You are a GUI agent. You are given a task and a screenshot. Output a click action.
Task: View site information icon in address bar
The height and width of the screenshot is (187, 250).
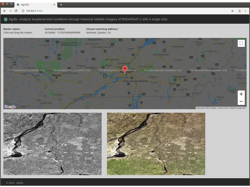click(23, 11)
